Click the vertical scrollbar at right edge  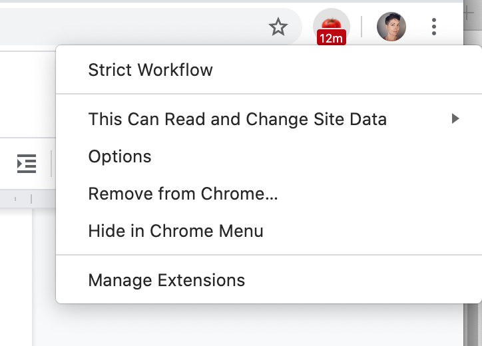tap(473, 324)
